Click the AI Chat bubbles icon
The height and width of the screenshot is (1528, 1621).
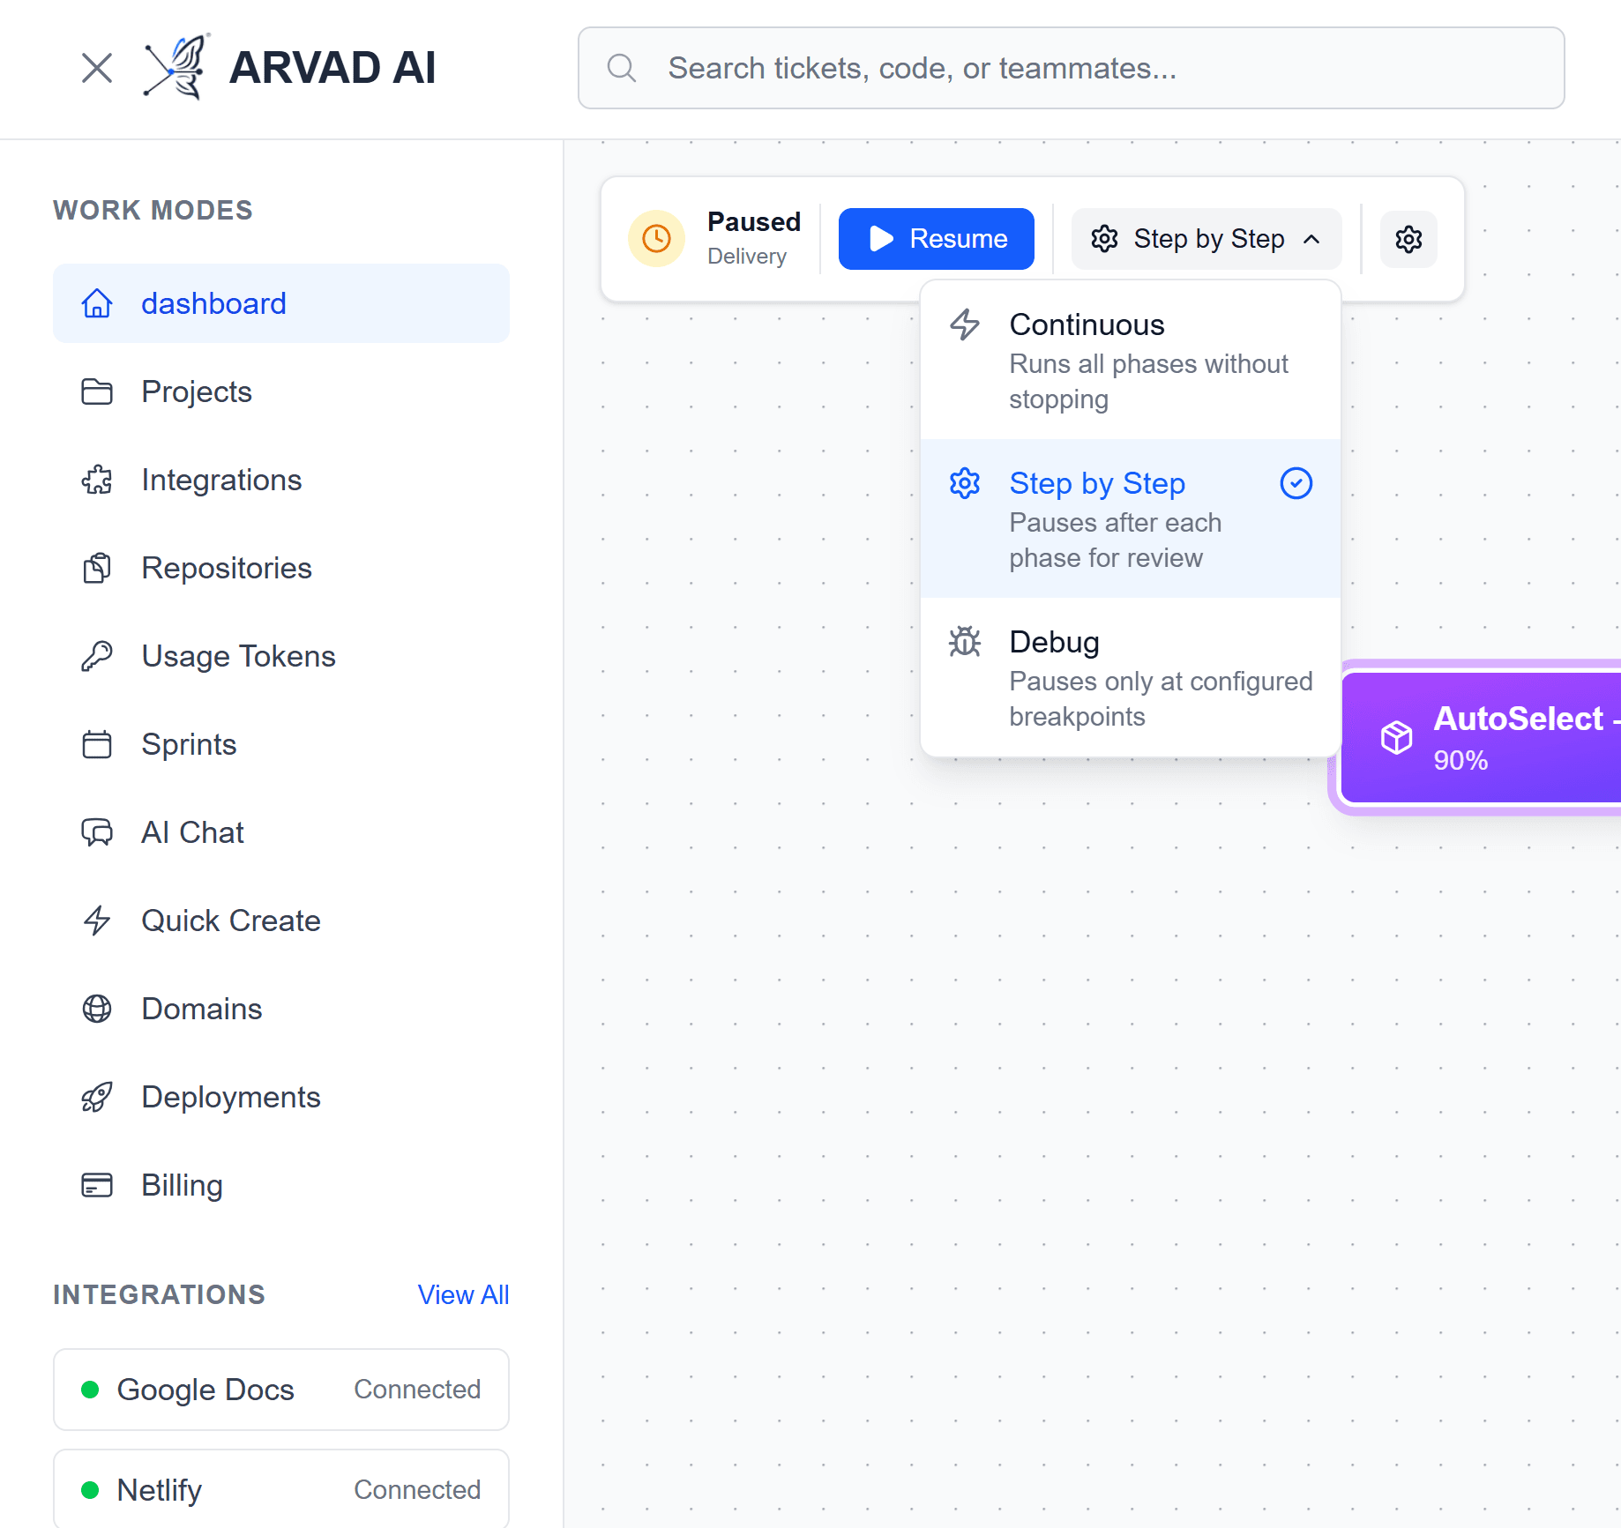(97, 832)
